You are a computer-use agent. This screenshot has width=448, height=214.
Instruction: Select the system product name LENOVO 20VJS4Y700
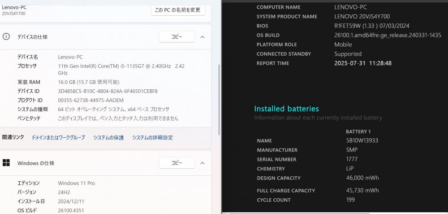[362, 17]
